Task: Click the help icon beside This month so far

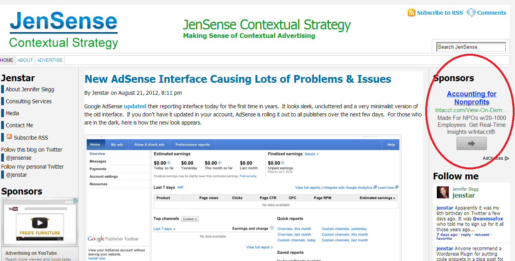Action: click(x=220, y=163)
